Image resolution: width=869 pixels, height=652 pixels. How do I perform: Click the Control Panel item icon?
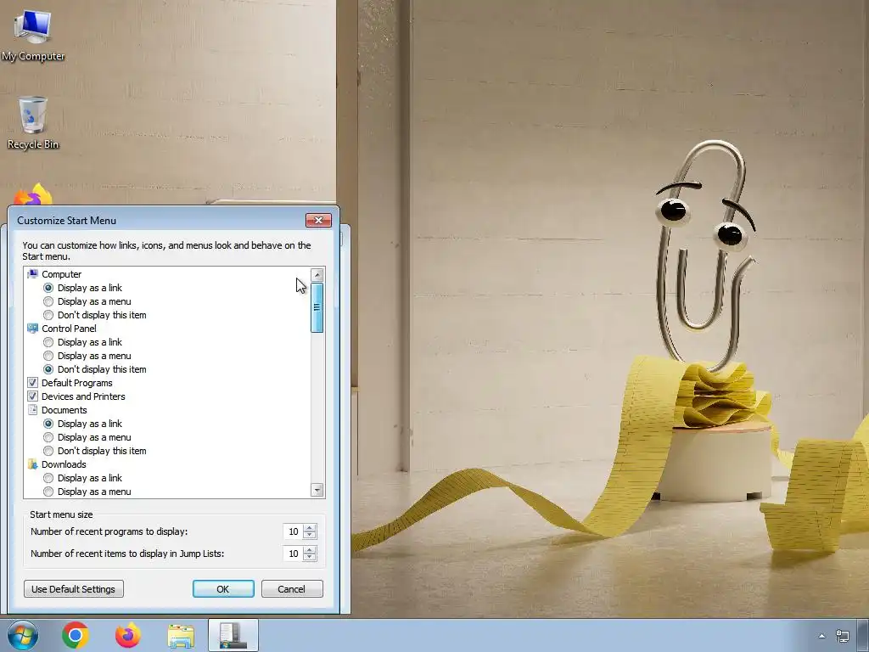pyautogui.click(x=33, y=329)
